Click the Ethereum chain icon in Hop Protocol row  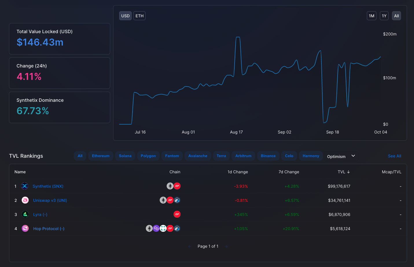pos(149,228)
